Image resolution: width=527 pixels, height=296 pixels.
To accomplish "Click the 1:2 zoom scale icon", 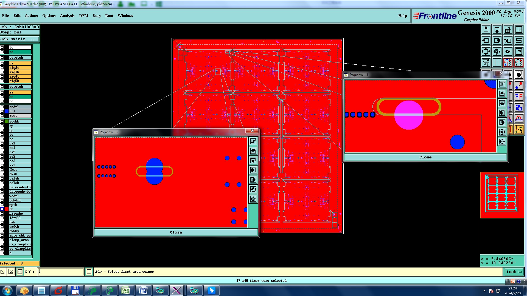I will point(508,52).
